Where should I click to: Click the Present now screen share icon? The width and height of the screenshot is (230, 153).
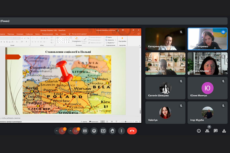pyautogui.click(x=103, y=131)
